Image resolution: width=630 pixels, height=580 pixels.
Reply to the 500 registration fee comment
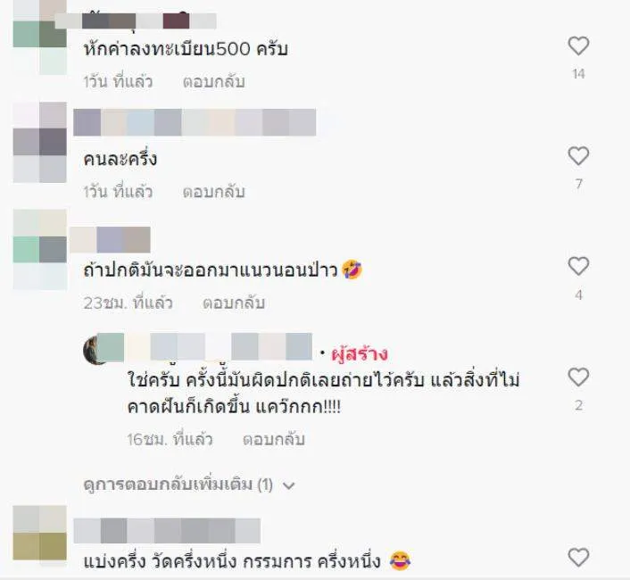(x=214, y=81)
